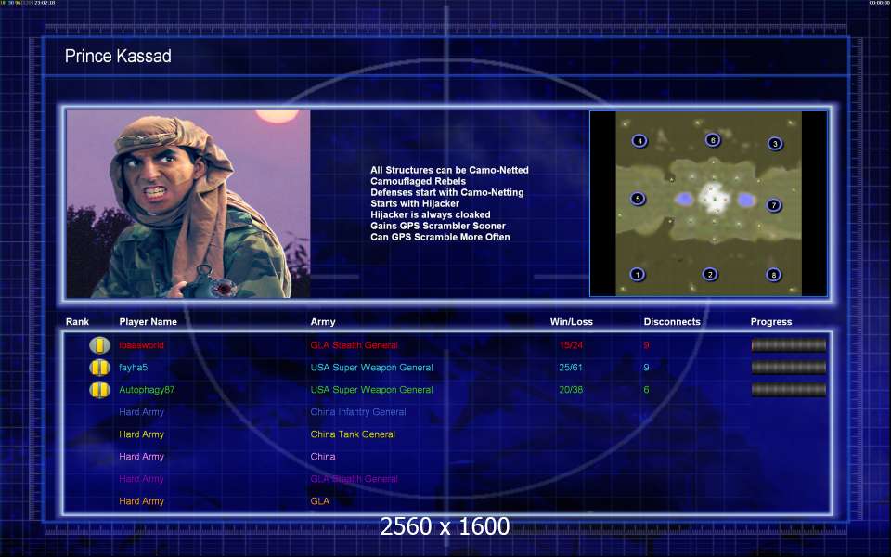Viewport: 891px width, 557px height.
Task: Click 'All Structures can be Camo-Netted' line
Action: point(449,170)
